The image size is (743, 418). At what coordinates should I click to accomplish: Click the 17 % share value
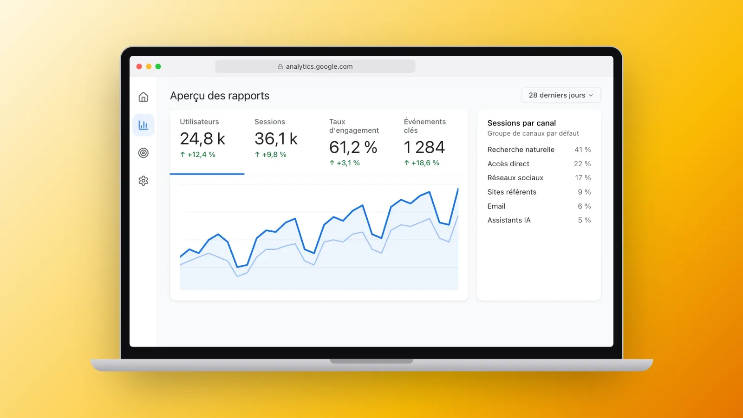(x=583, y=178)
